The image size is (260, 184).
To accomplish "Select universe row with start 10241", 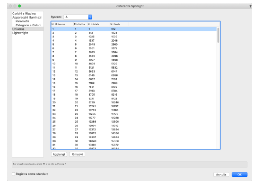I will (134, 106).
